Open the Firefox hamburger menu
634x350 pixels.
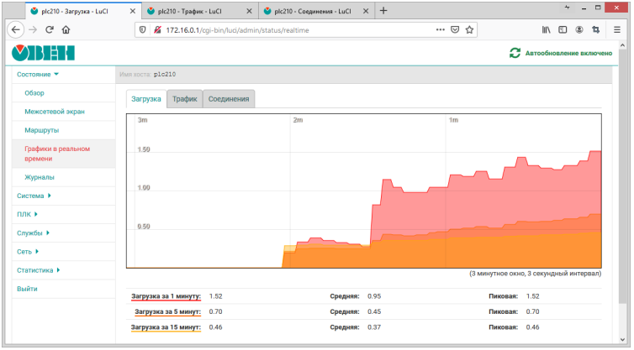(x=616, y=29)
